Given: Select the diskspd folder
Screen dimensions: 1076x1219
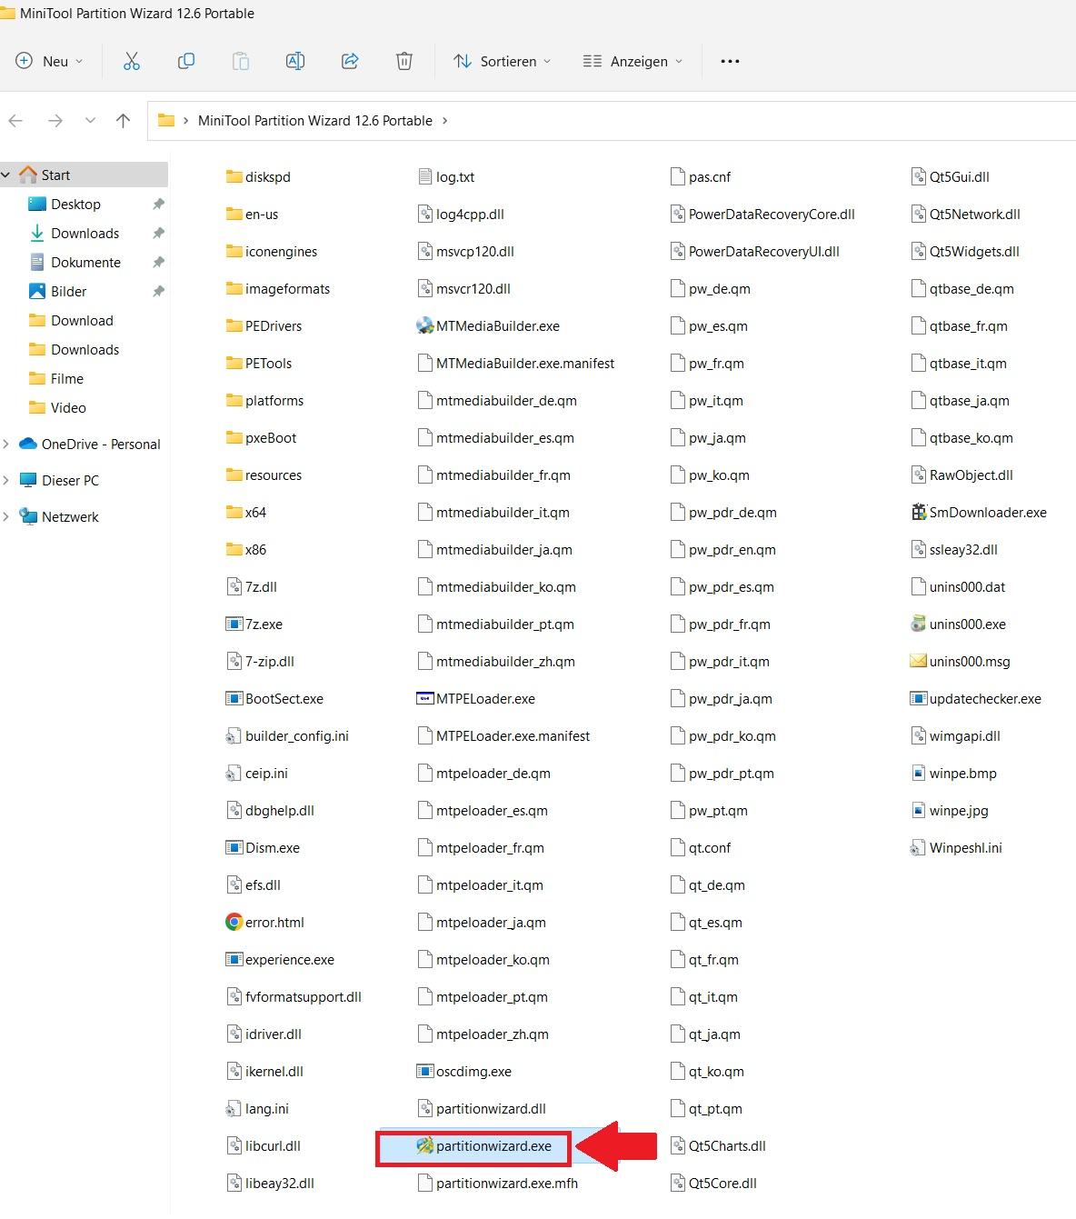Looking at the screenshot, I should pos(258,176).
